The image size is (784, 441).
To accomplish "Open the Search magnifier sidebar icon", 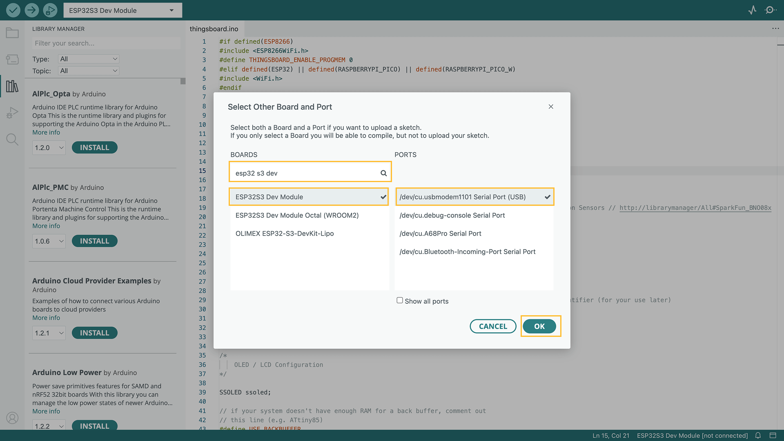I will click(12, 140).
